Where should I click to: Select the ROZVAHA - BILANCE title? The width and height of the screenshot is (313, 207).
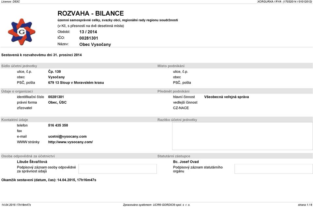coord(91,13)
